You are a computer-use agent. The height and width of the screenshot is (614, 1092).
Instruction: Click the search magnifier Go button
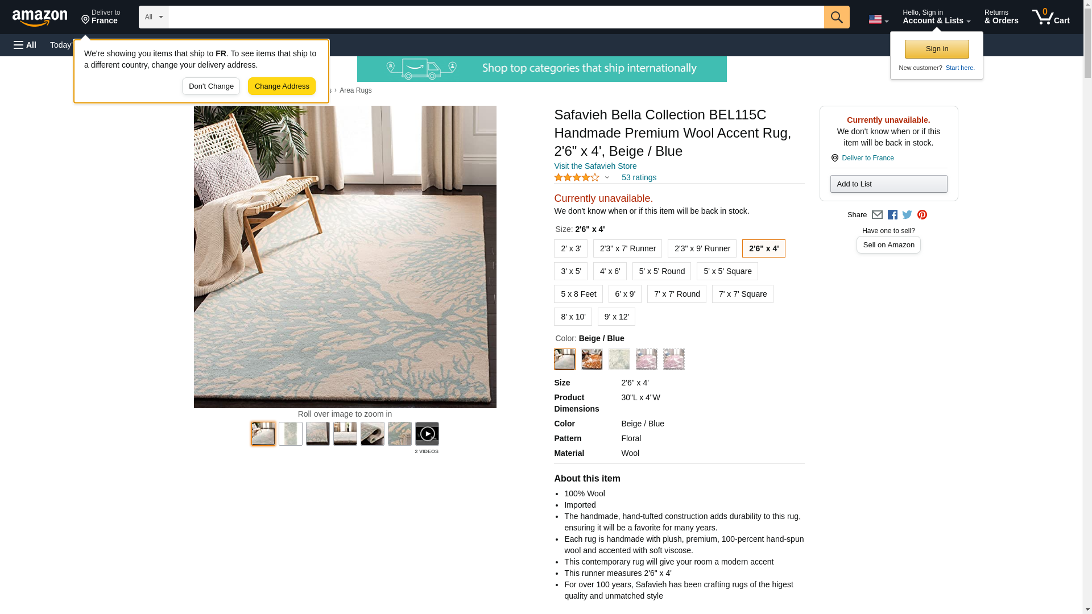pos(836,17)
